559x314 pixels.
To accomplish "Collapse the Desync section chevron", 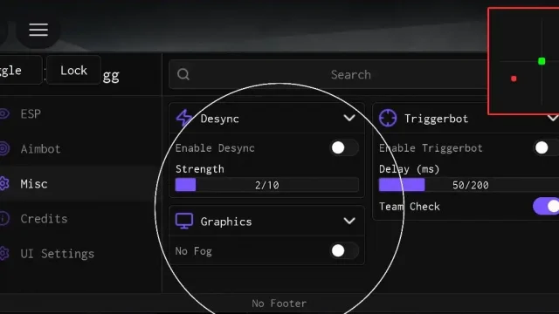I will pos(349,118).
